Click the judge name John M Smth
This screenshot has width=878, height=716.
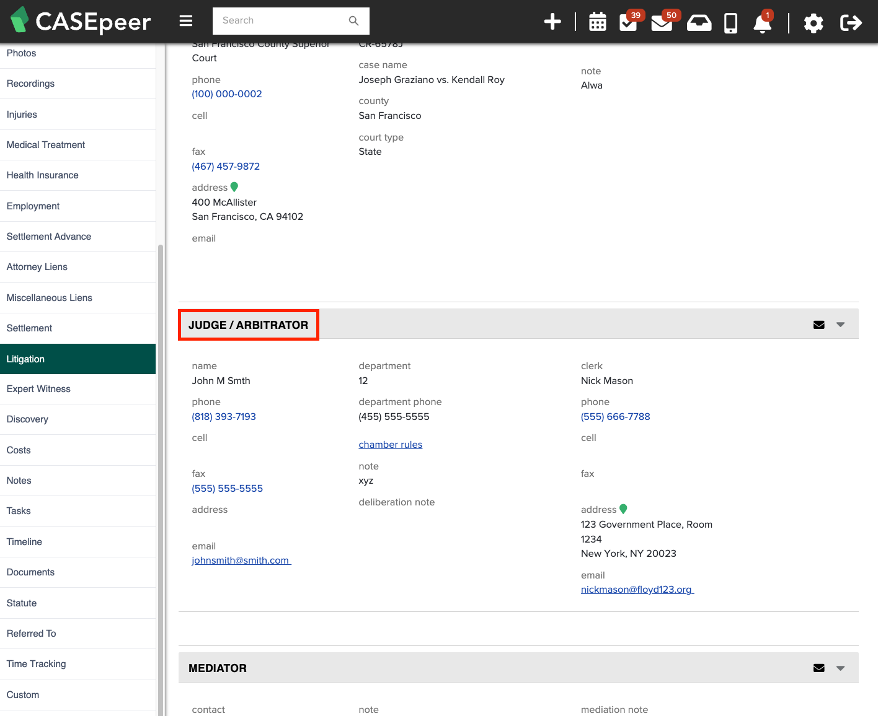pos(221,381)
